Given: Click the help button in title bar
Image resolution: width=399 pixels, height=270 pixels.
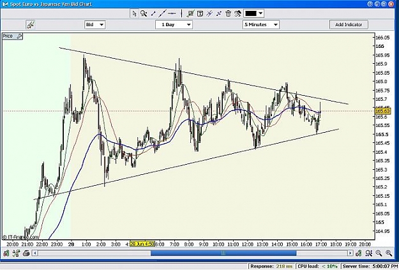Looking at the screenshot, I should tap(370, 4).
